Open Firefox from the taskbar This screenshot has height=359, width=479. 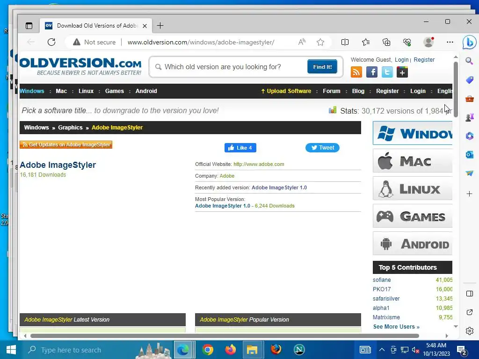pyautogui.click(x=230, y=350)
